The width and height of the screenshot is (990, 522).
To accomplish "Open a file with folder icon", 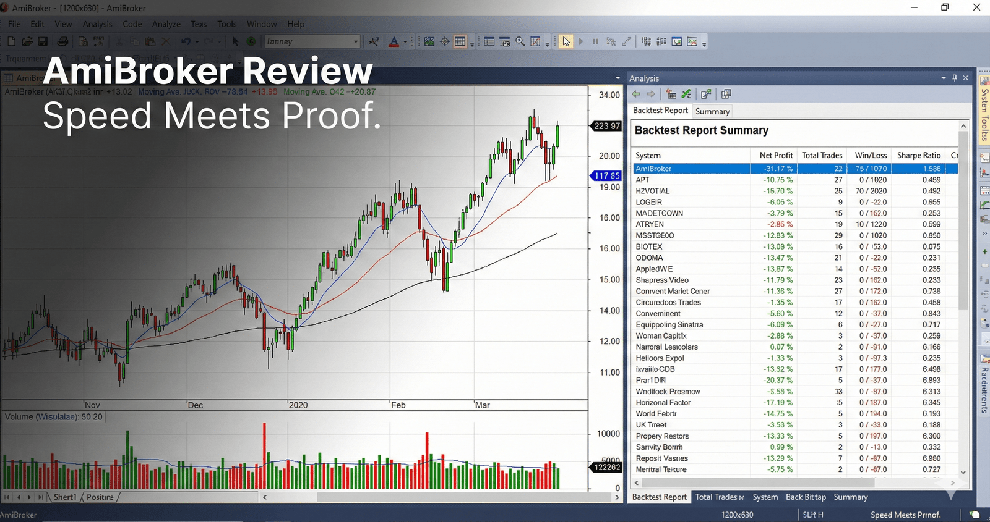I will (x=27, y=41).
